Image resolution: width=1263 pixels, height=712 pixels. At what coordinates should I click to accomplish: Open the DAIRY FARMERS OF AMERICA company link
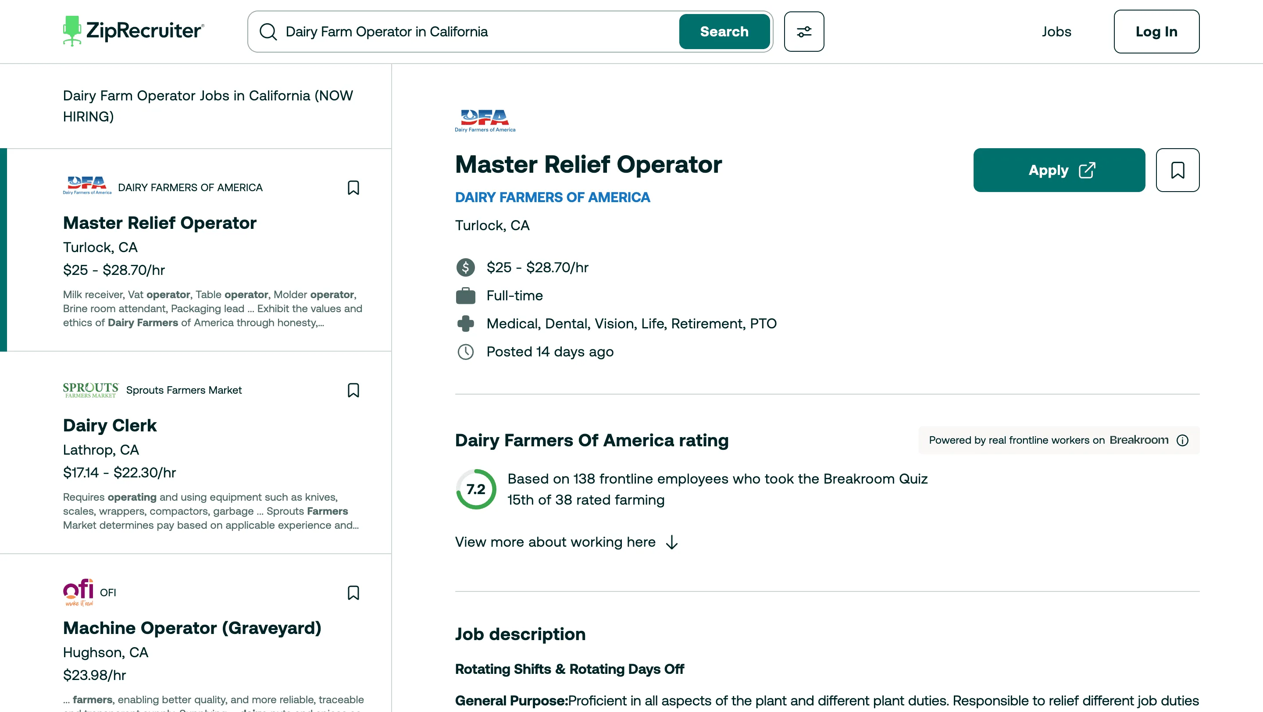(x=553, y=197)
